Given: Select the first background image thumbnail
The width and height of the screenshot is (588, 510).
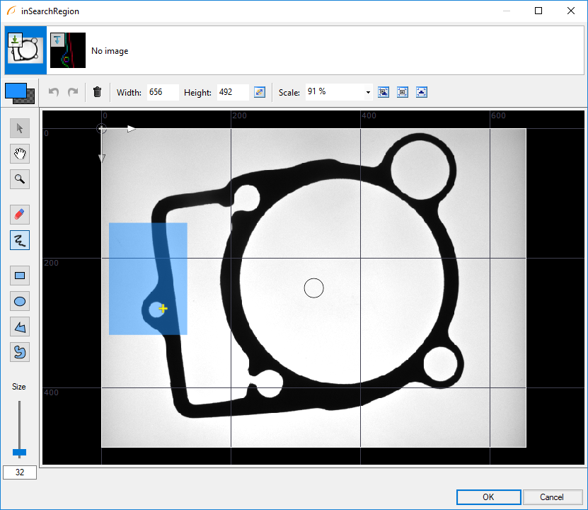Looking at the screenshot, I should (25, 50).
